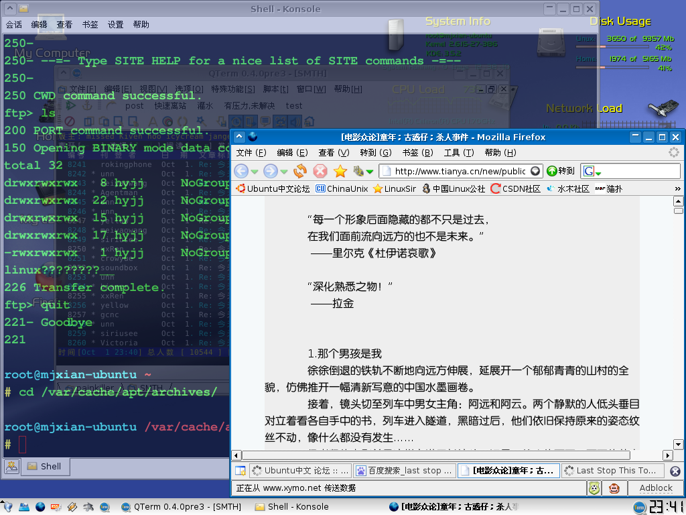Open the 猫扑 bookmark
This screenshot has height=515, width=686.
[x=608, y=188]
